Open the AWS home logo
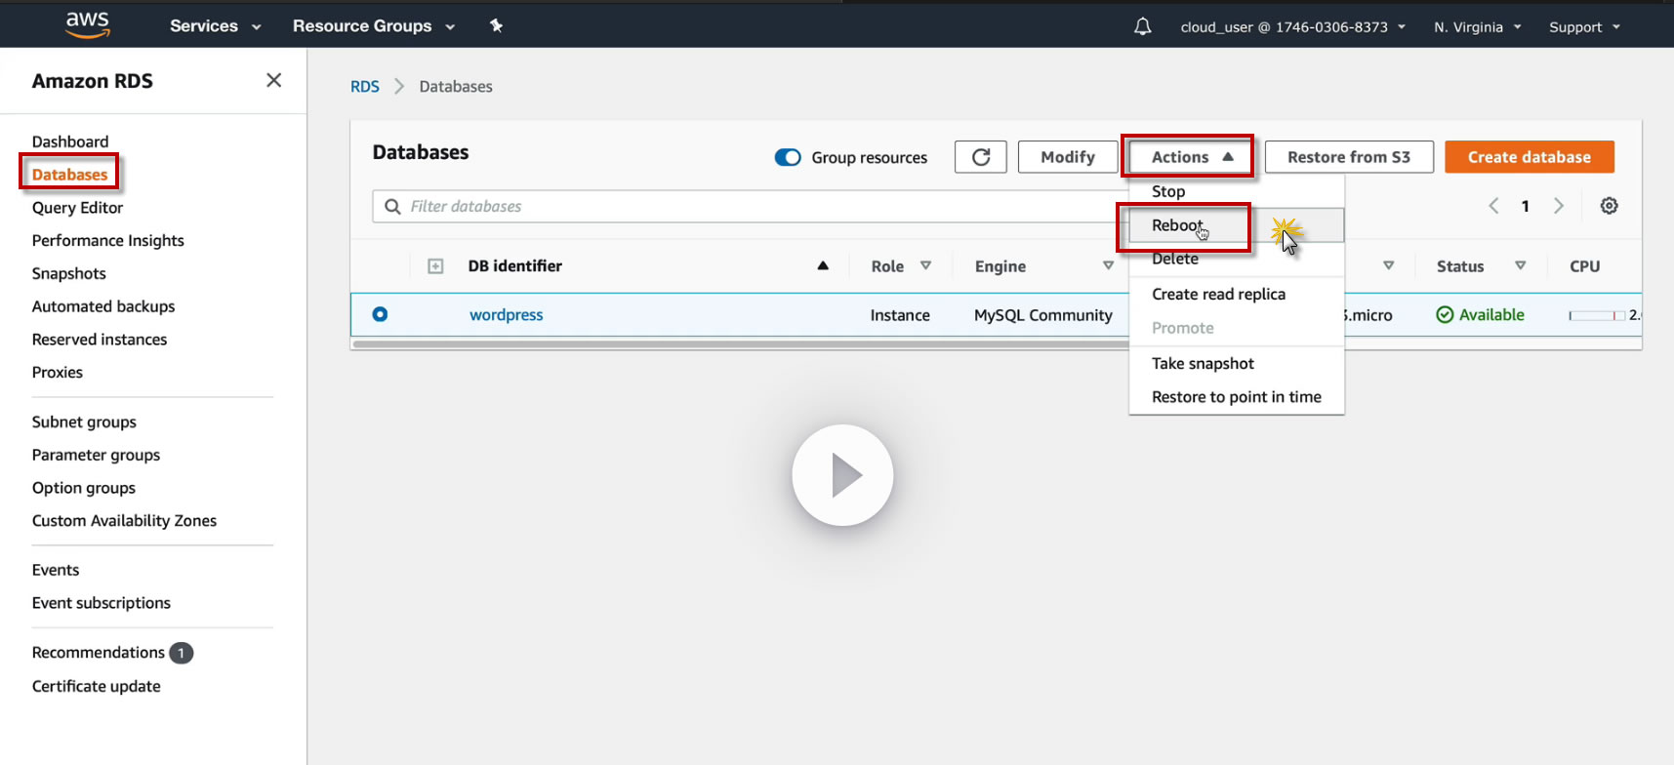Image resolution: width=1674 pixels, height=765 pixels. tap(88, 24)
